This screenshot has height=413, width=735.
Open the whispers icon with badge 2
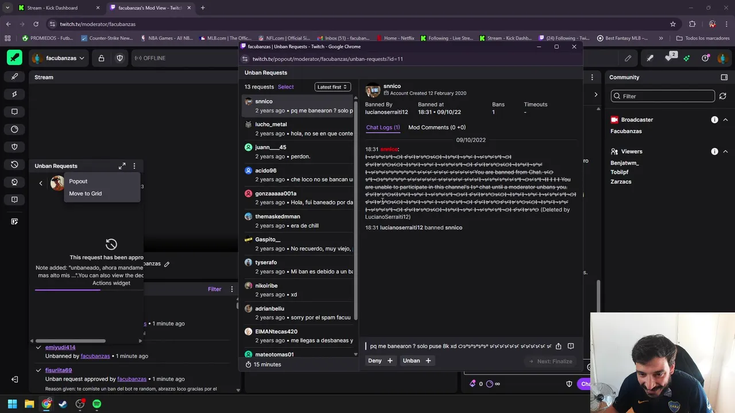point(670,57)
